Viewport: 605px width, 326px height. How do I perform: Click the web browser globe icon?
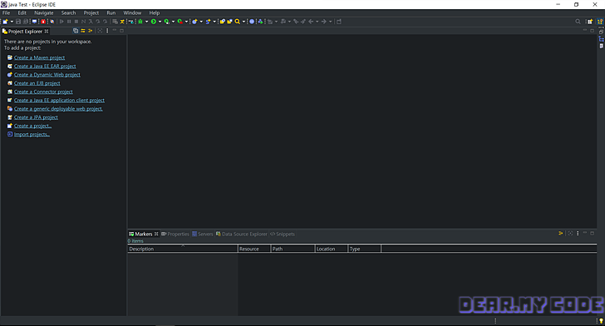(252, 22)
